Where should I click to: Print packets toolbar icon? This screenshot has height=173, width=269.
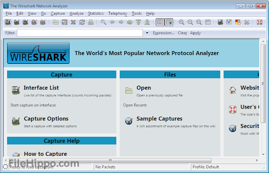tap(91, 22)
